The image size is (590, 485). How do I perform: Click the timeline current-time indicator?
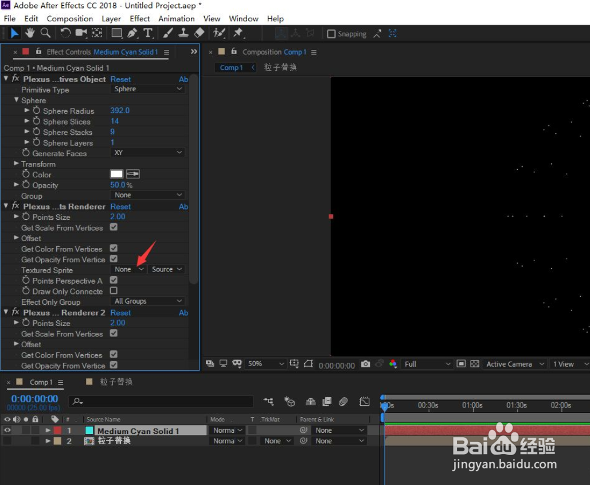(x=384, y=406)
